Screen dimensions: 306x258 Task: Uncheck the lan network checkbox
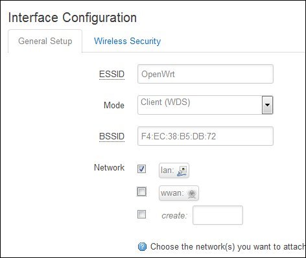[x=142, y=169]
